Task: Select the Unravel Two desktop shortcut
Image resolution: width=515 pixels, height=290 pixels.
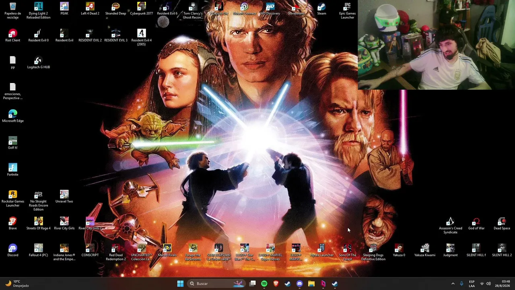Action: [64, 197]
